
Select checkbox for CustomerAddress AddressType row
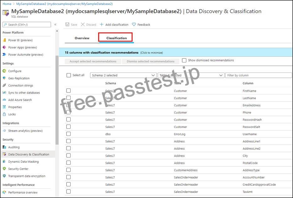(68, 170)
